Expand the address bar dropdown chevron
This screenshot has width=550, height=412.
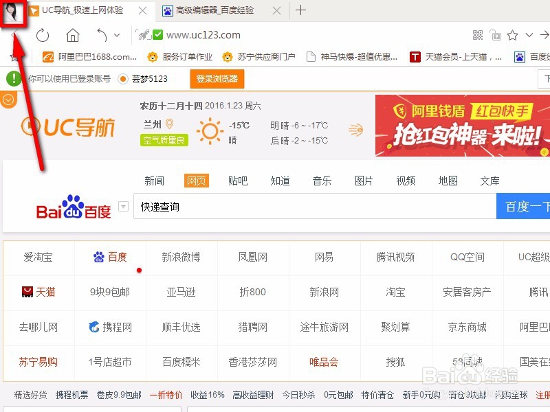tap(529, 35)
